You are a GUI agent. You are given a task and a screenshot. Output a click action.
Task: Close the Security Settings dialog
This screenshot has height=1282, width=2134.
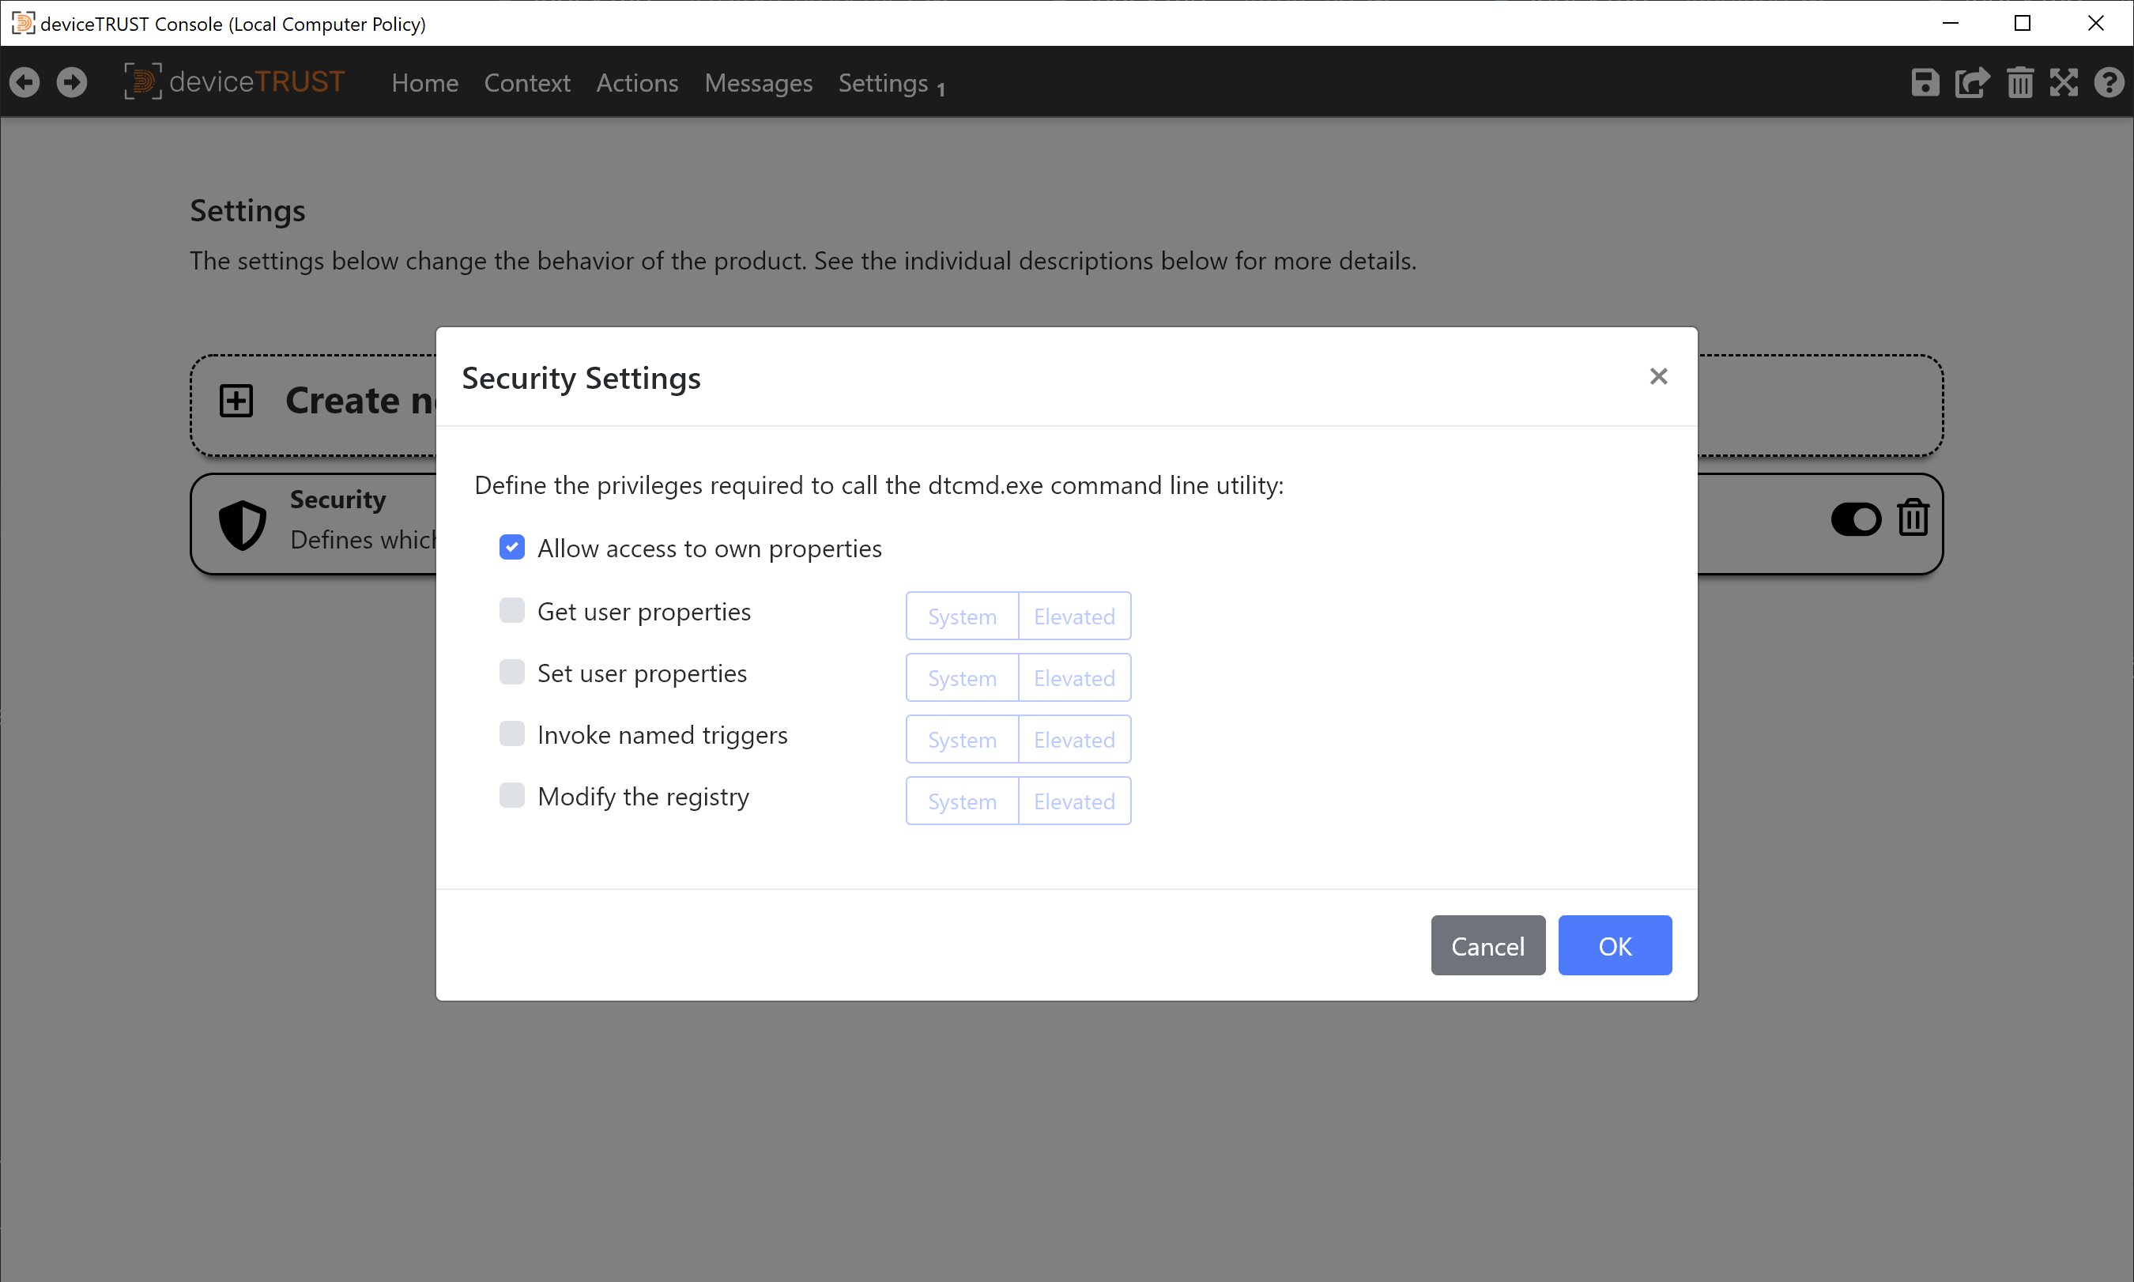(1658, 375)
